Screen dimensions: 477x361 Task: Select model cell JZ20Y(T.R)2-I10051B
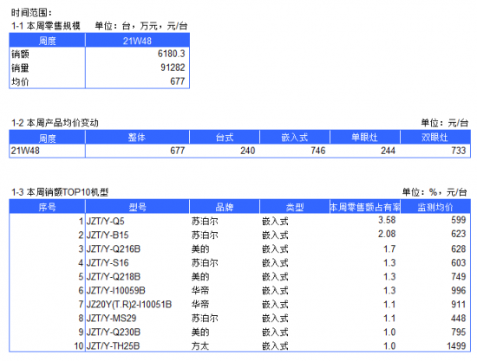click(129, 304)
